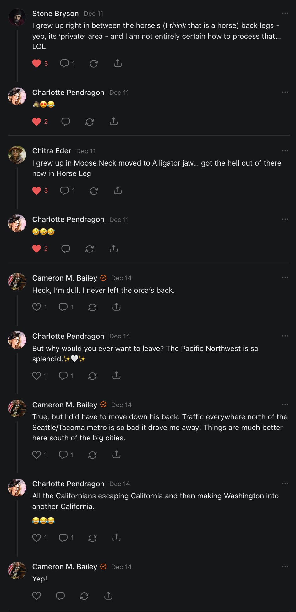Open more options for Stone Bryson's comment

click(x=285, y=13)
